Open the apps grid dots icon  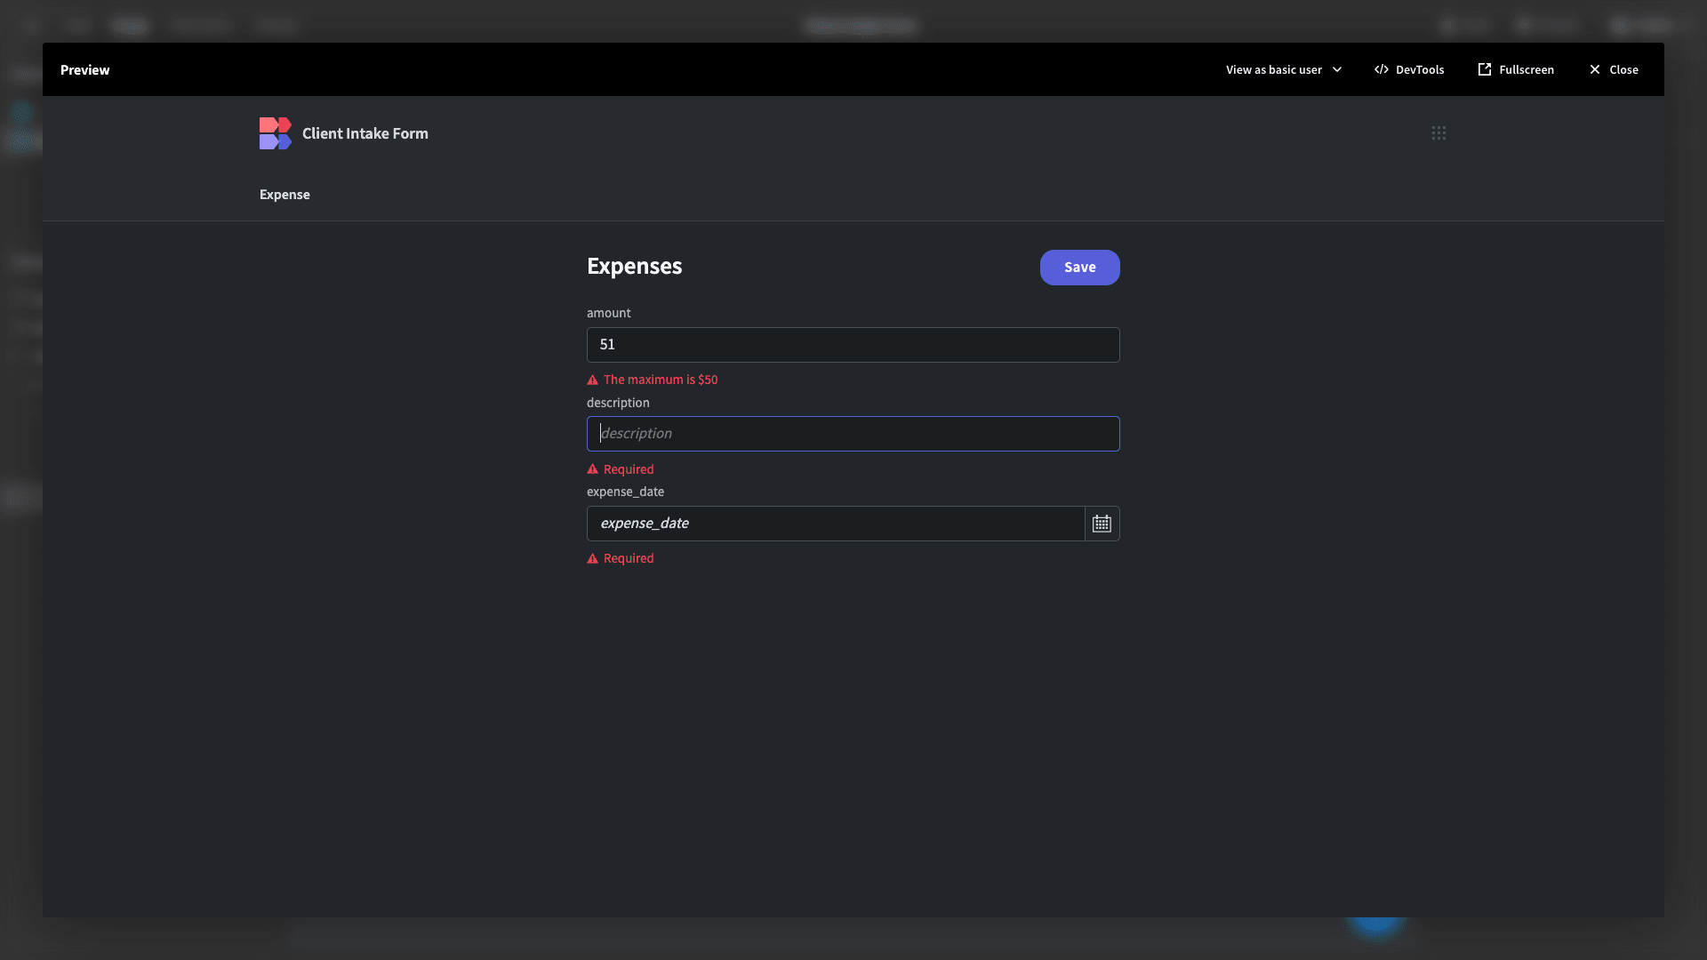coord(1439,133)
